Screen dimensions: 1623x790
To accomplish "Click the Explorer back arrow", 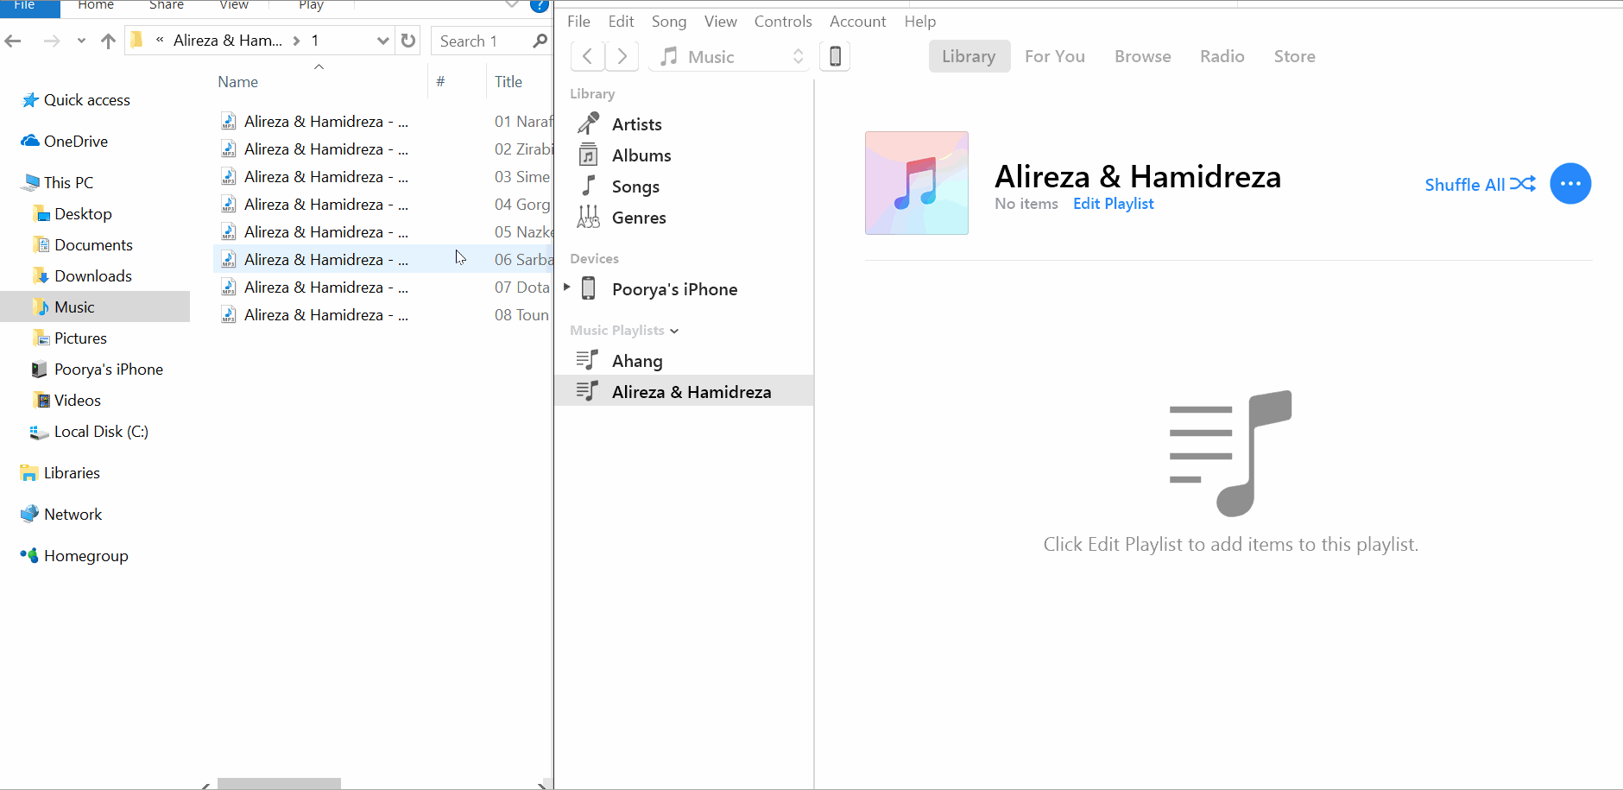I will [13, 41].
